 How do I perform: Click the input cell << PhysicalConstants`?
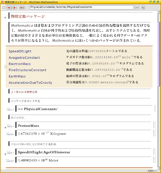(x=38, y=109)
